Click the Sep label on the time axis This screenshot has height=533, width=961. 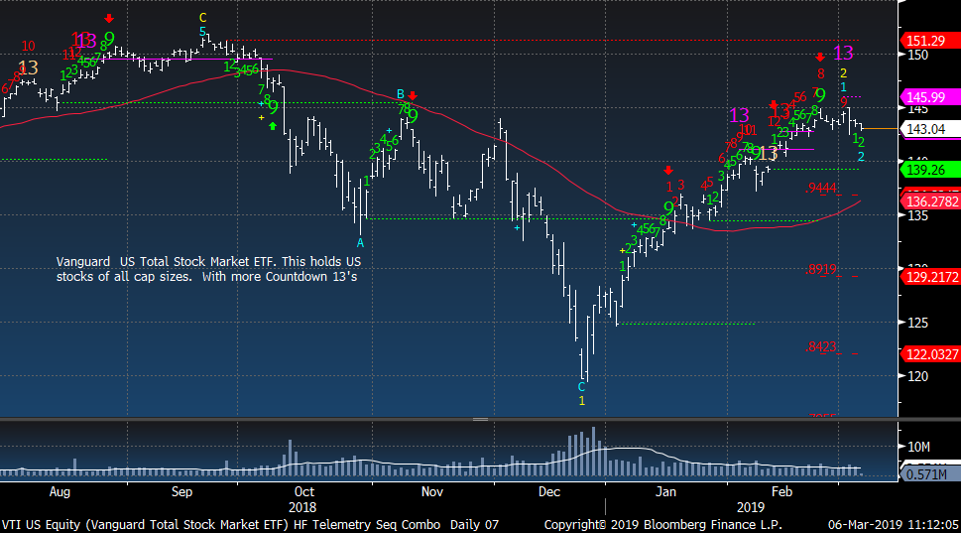tap(182, 492)
